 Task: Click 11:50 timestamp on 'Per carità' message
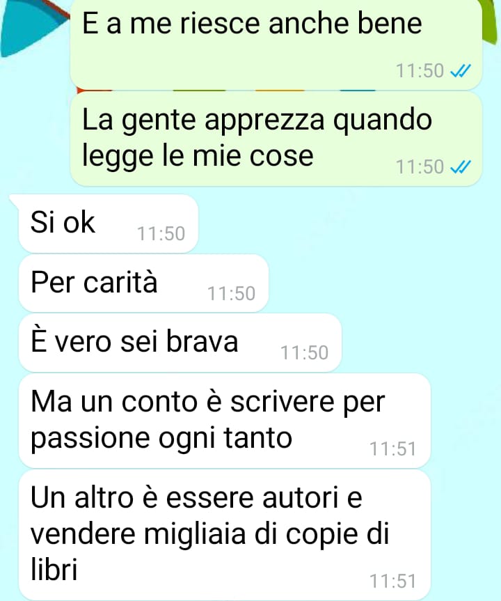231,294
